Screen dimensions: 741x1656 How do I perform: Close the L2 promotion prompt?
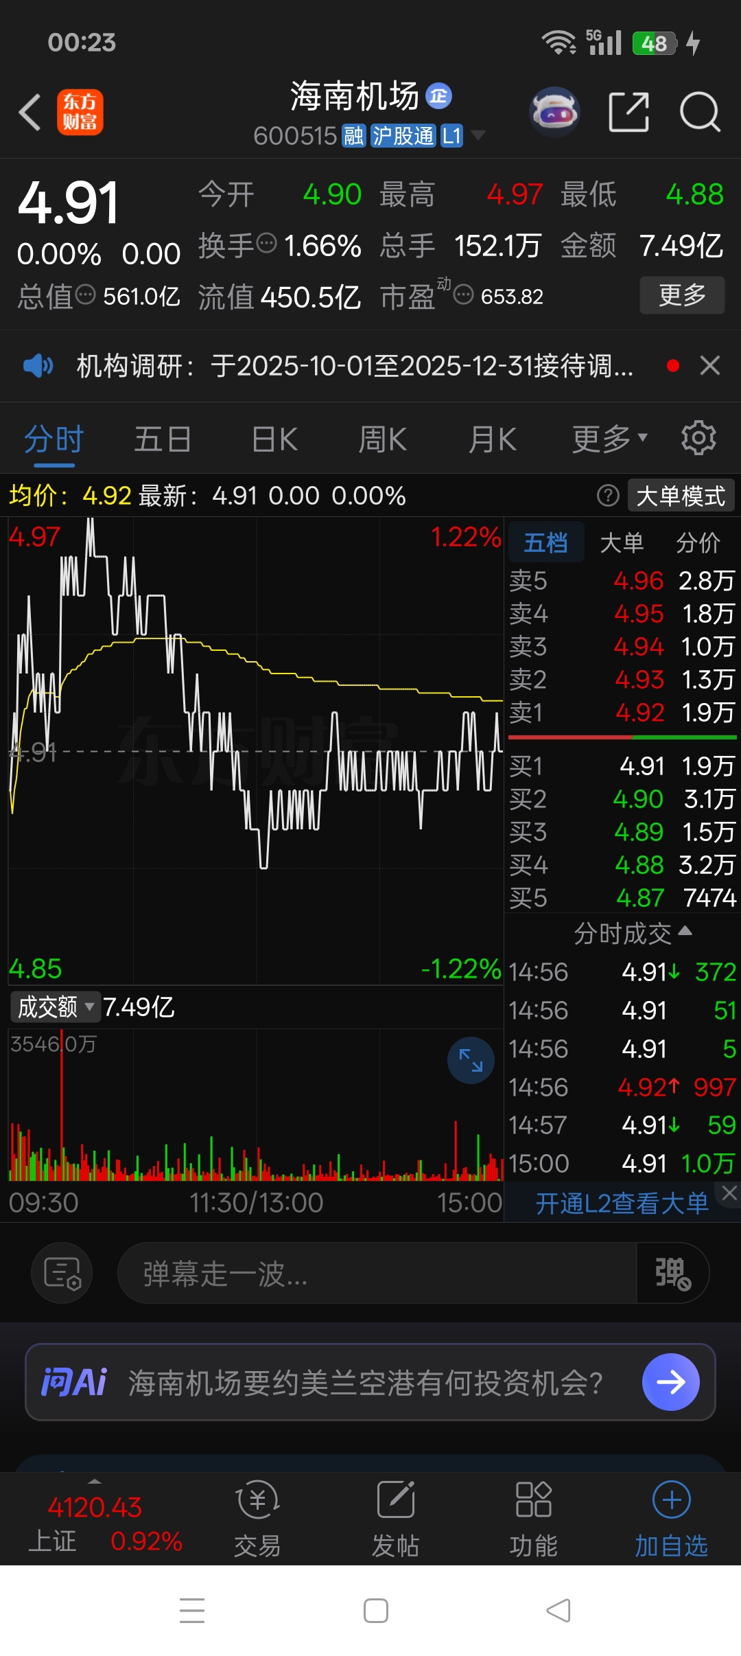(729, 1194)
